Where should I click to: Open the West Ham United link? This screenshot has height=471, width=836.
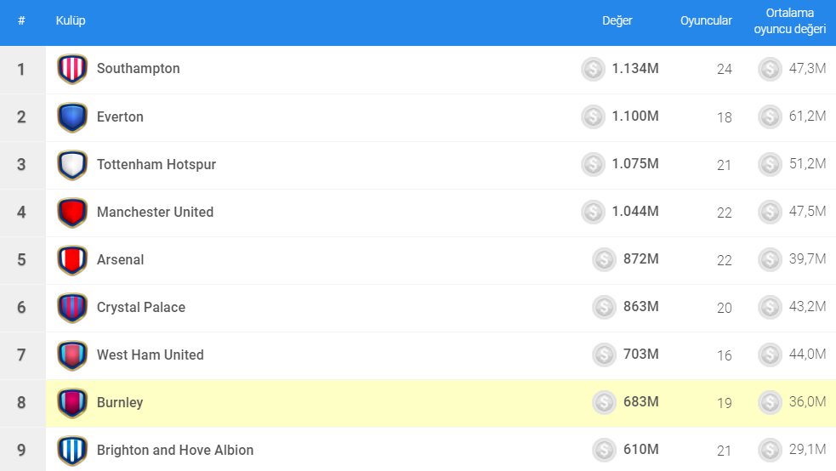point(150,355)
